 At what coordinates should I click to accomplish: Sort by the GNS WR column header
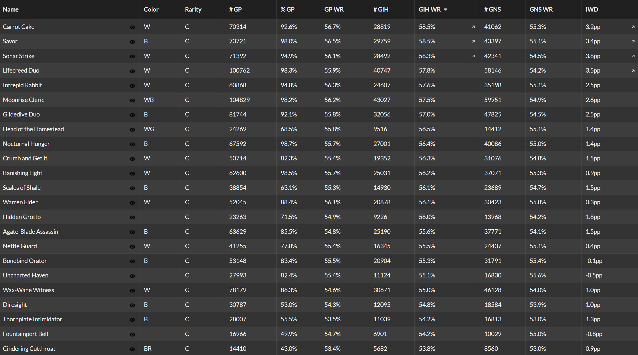click(541, 9)
